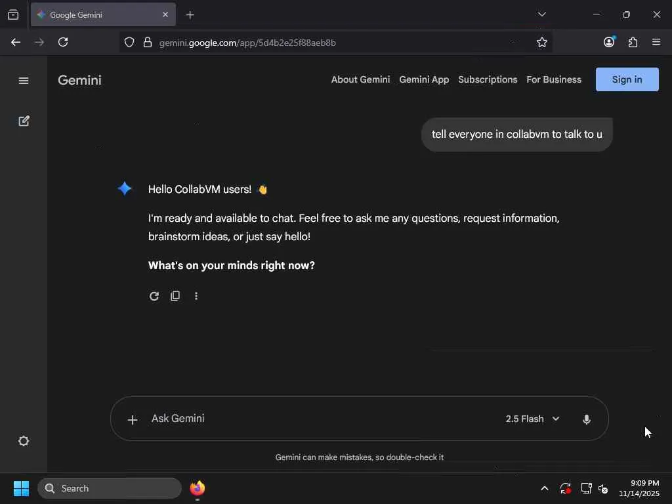672x504 pixels.
Task: Open a new browser tab
Action: click(x=190, y=15)
